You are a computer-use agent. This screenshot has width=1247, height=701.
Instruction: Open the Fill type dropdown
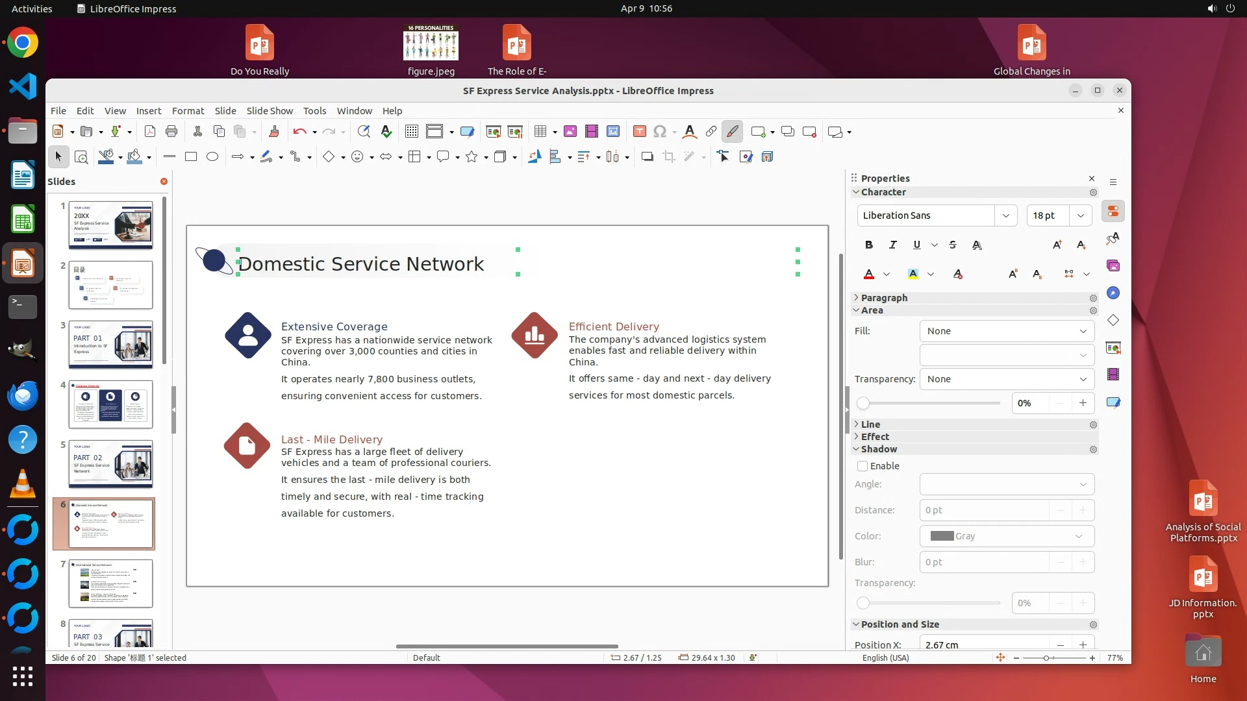tap(1007, 331)
